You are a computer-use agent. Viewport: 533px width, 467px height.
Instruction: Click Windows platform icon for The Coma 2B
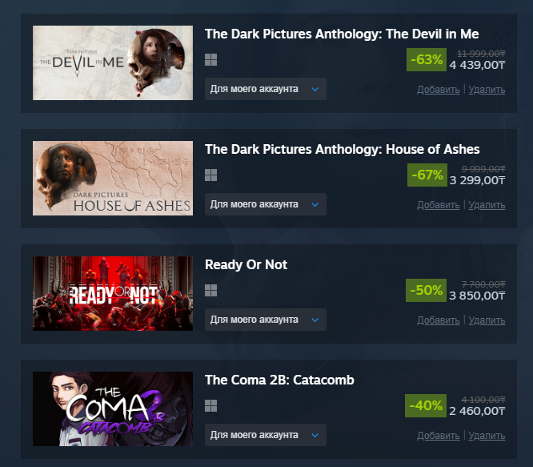point(210,406)
